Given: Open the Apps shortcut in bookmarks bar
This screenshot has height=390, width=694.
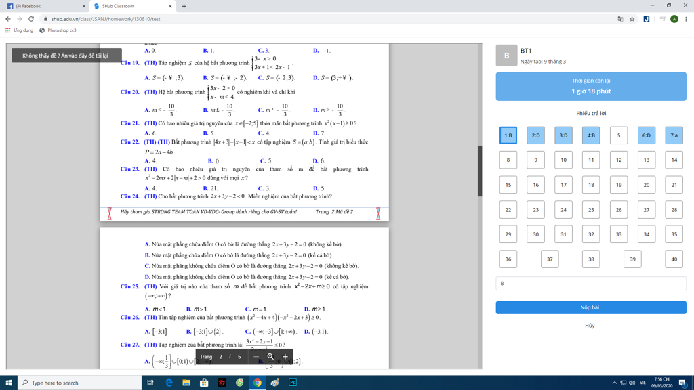Looking at the screenshot, I should [x=19, y=30].
